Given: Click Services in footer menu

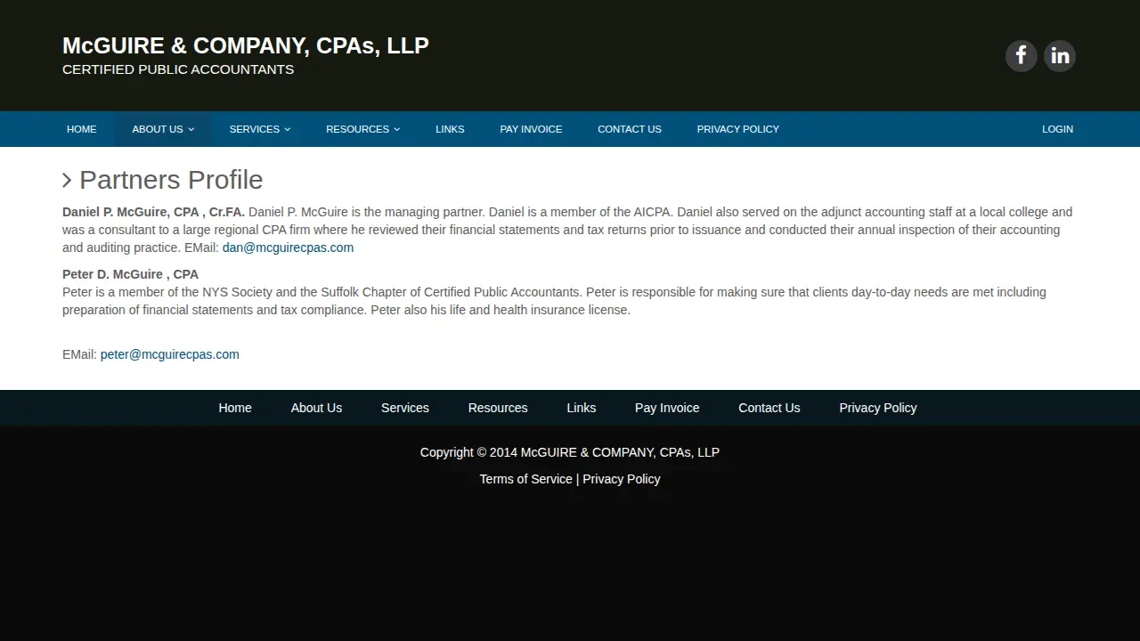Looking at the screenshot, I should click(405, 408).
